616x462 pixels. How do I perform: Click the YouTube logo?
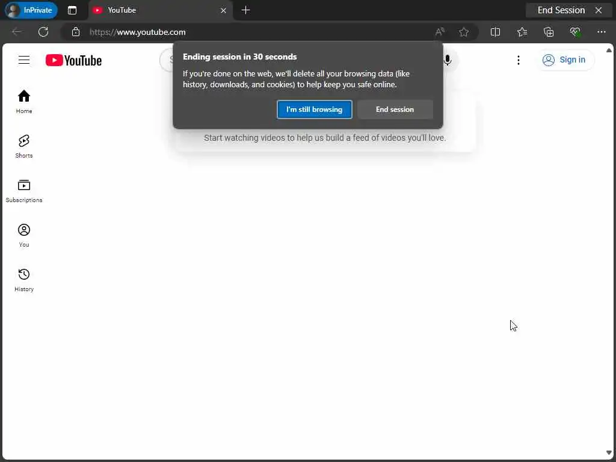point(73,60)
